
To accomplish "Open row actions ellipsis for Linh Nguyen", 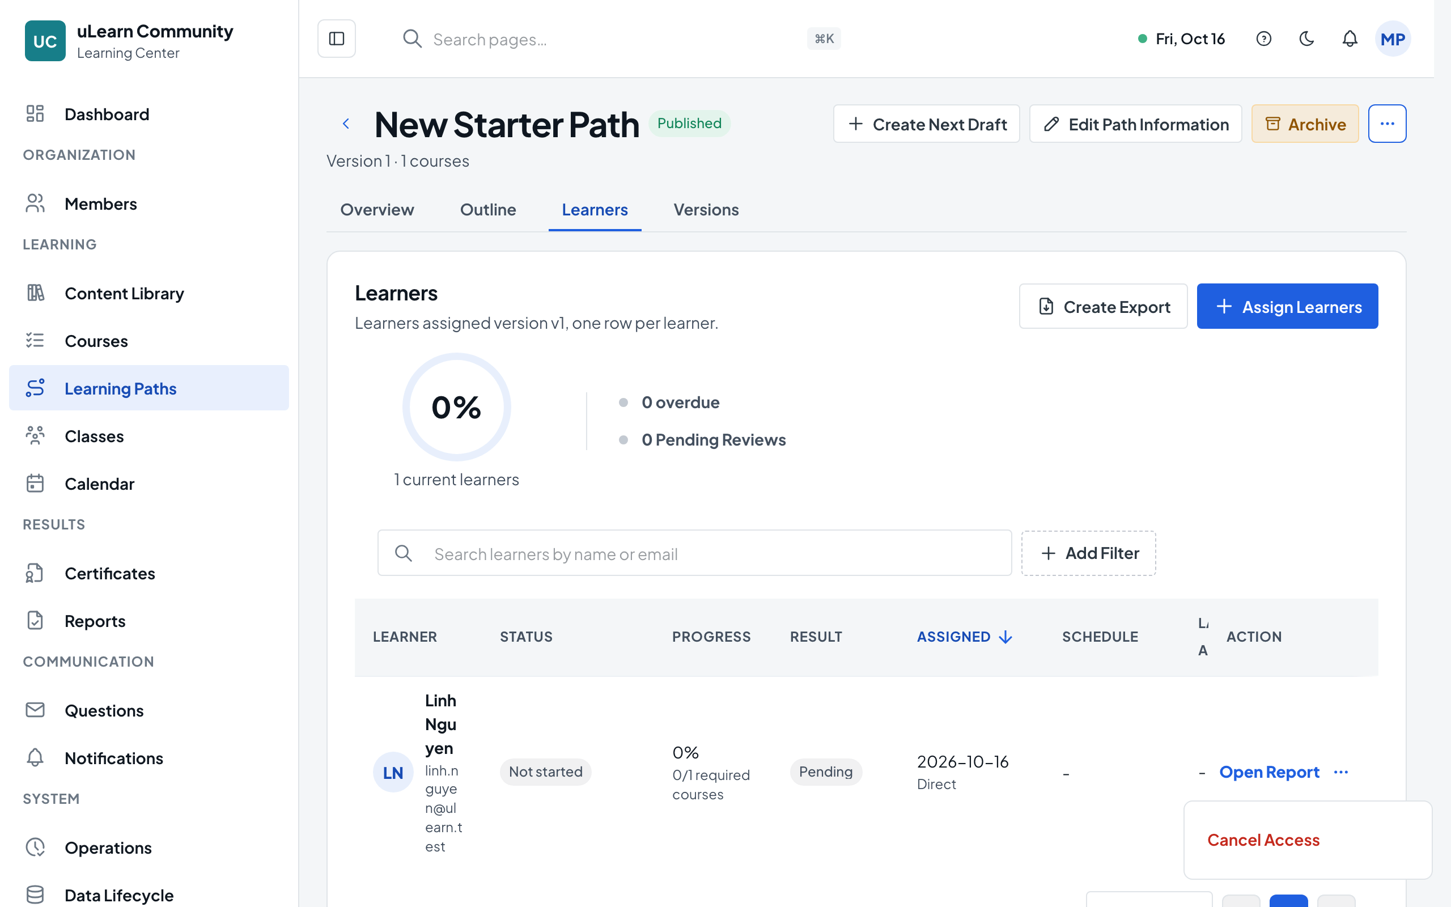I will point(1341,772).
